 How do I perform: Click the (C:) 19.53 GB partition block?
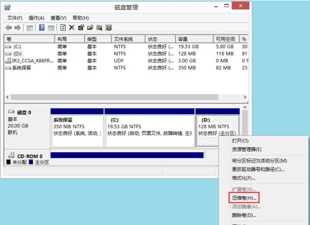(149, 127)
